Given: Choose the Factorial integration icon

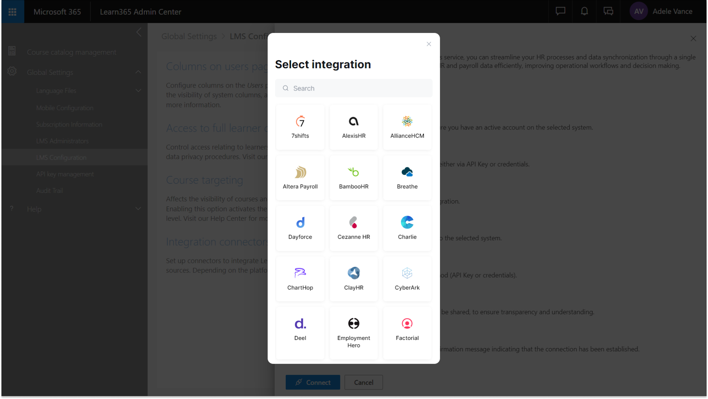Looking at the screenshot, I should tap(407, 329).
